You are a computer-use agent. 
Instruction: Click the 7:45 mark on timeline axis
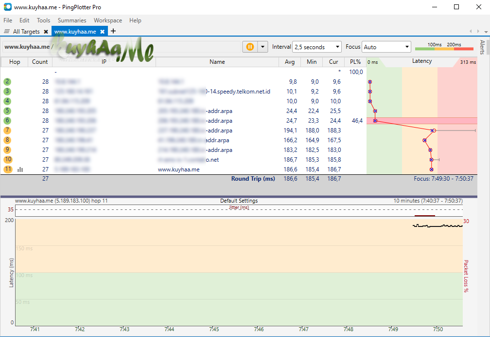pyautogui.click(x=214, y=329)
